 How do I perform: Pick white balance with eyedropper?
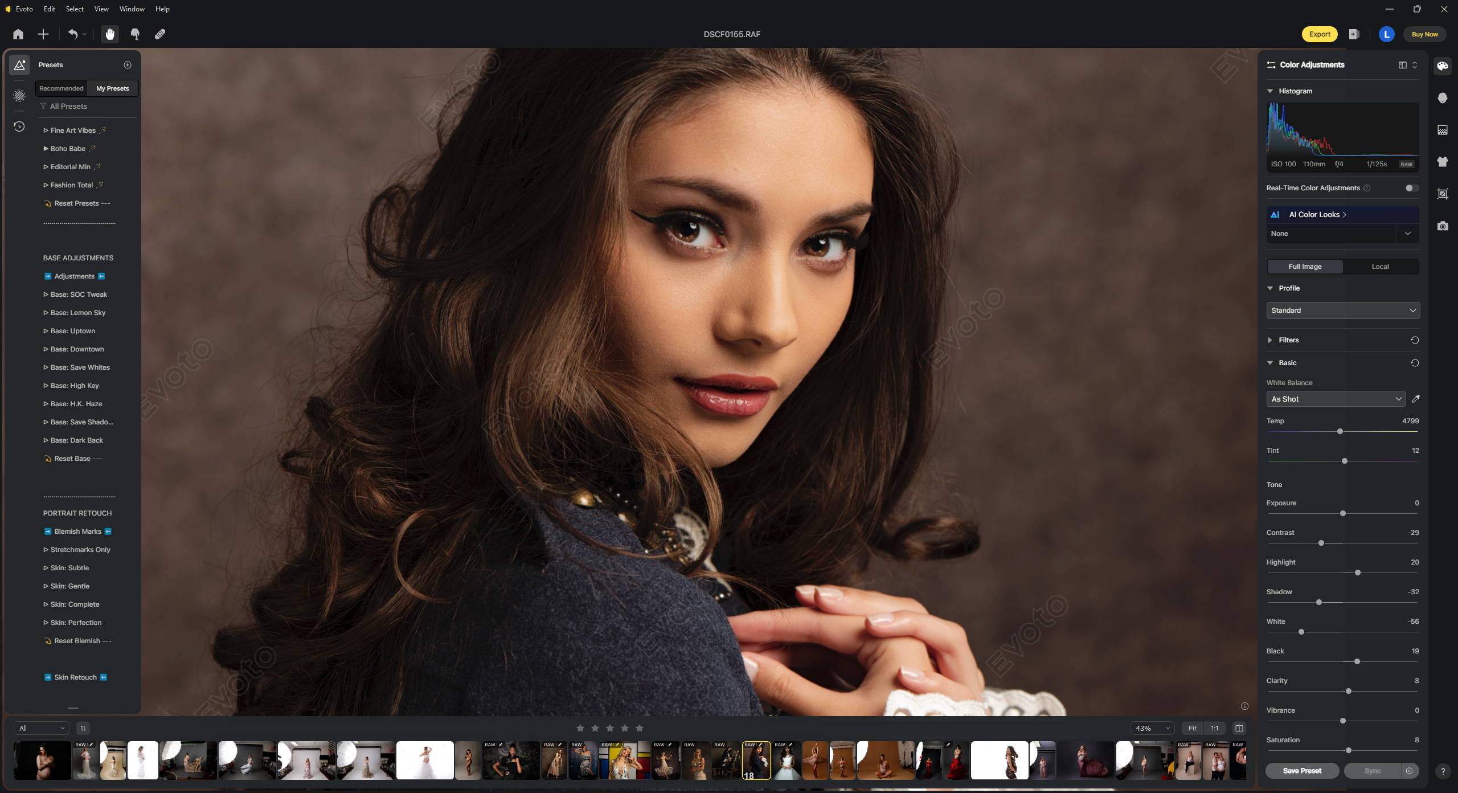coord(1415,399)
